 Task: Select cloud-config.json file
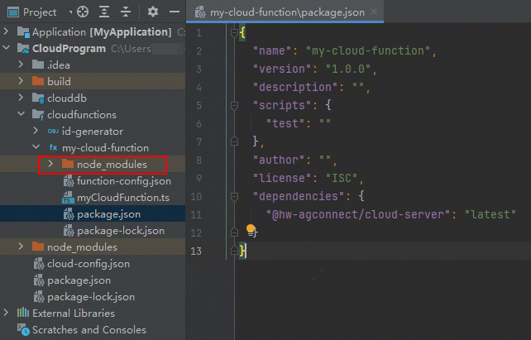pyautogui.click(x=88, y=264)
